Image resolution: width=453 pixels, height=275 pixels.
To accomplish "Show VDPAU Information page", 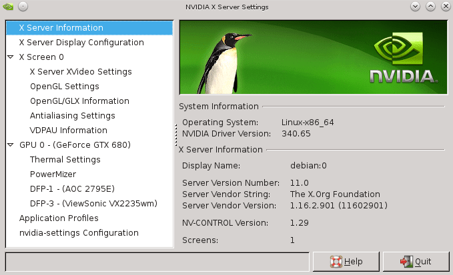I will point(69,131).
